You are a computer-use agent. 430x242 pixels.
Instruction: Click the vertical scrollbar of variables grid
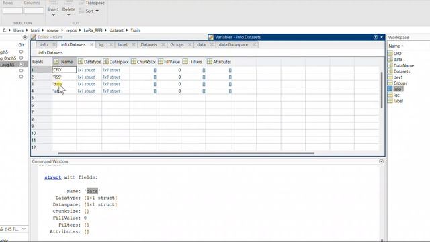pos(382,89)
